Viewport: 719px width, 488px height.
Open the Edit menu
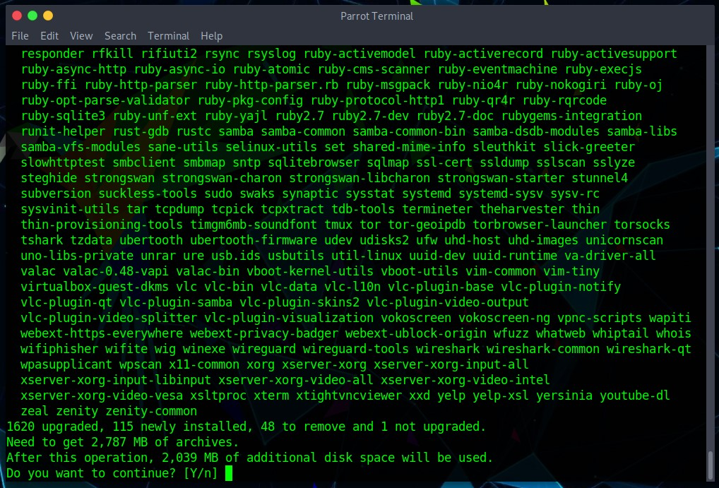49,36
